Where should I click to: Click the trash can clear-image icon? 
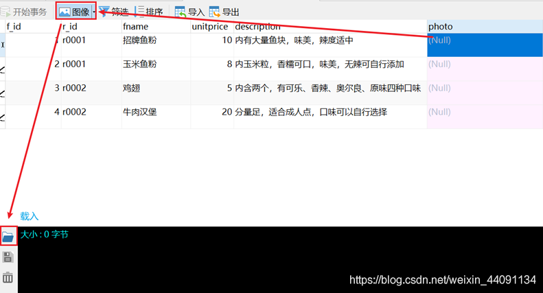[x=8, y=277]
